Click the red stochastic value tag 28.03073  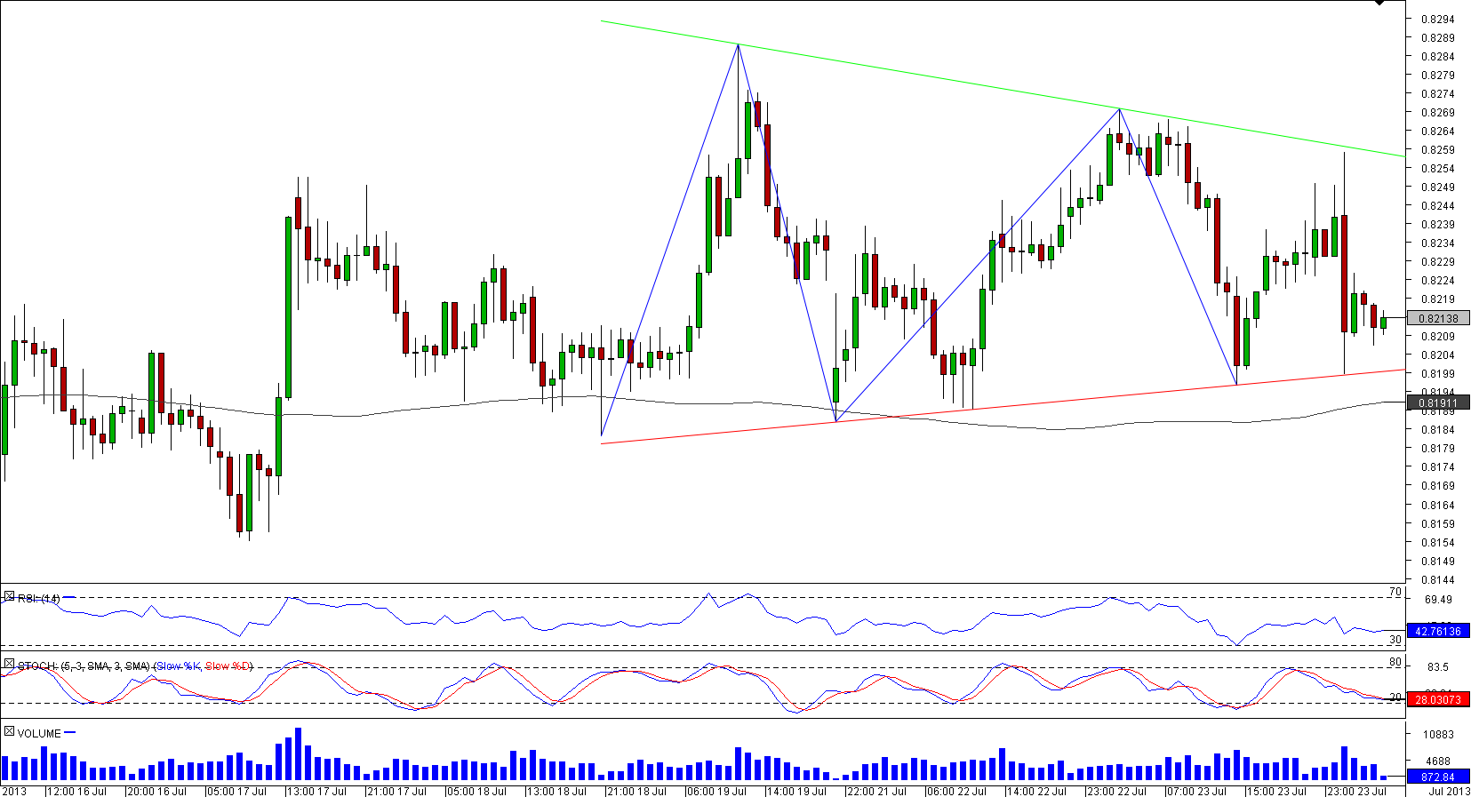(x=1437, y=700)
